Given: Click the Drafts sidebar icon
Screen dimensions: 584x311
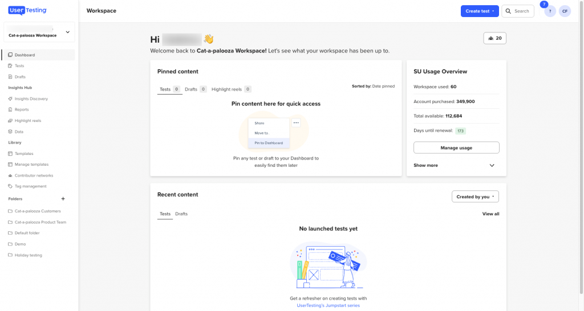Looking at the screenshot, I should click(10, 77).
